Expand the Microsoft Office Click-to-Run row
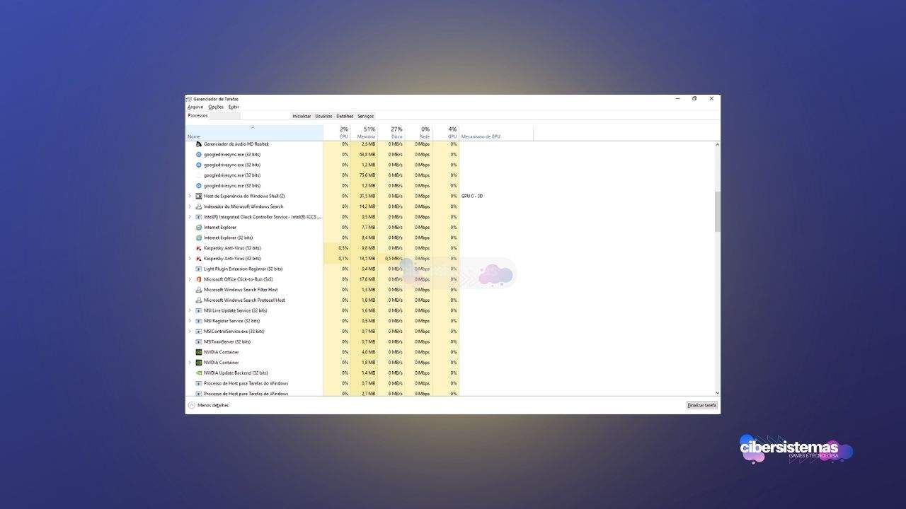906x509 pixels. [190, 279]
